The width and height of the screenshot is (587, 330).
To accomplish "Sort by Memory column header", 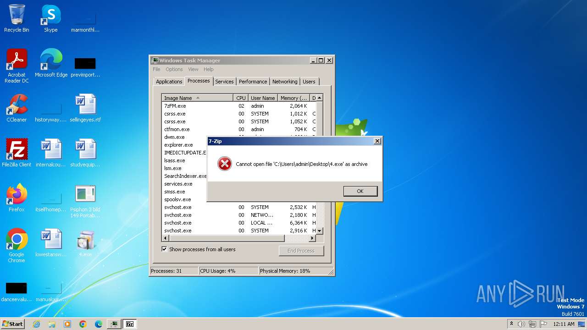I will tap(294, 98).
